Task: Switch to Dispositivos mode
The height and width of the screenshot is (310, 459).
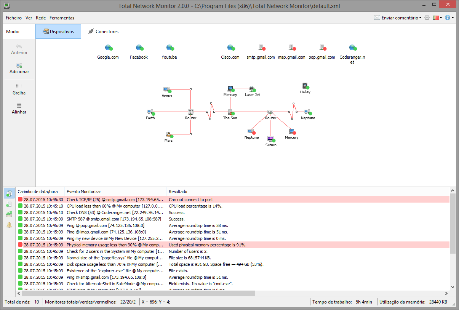Action: (x=58, y=32)
